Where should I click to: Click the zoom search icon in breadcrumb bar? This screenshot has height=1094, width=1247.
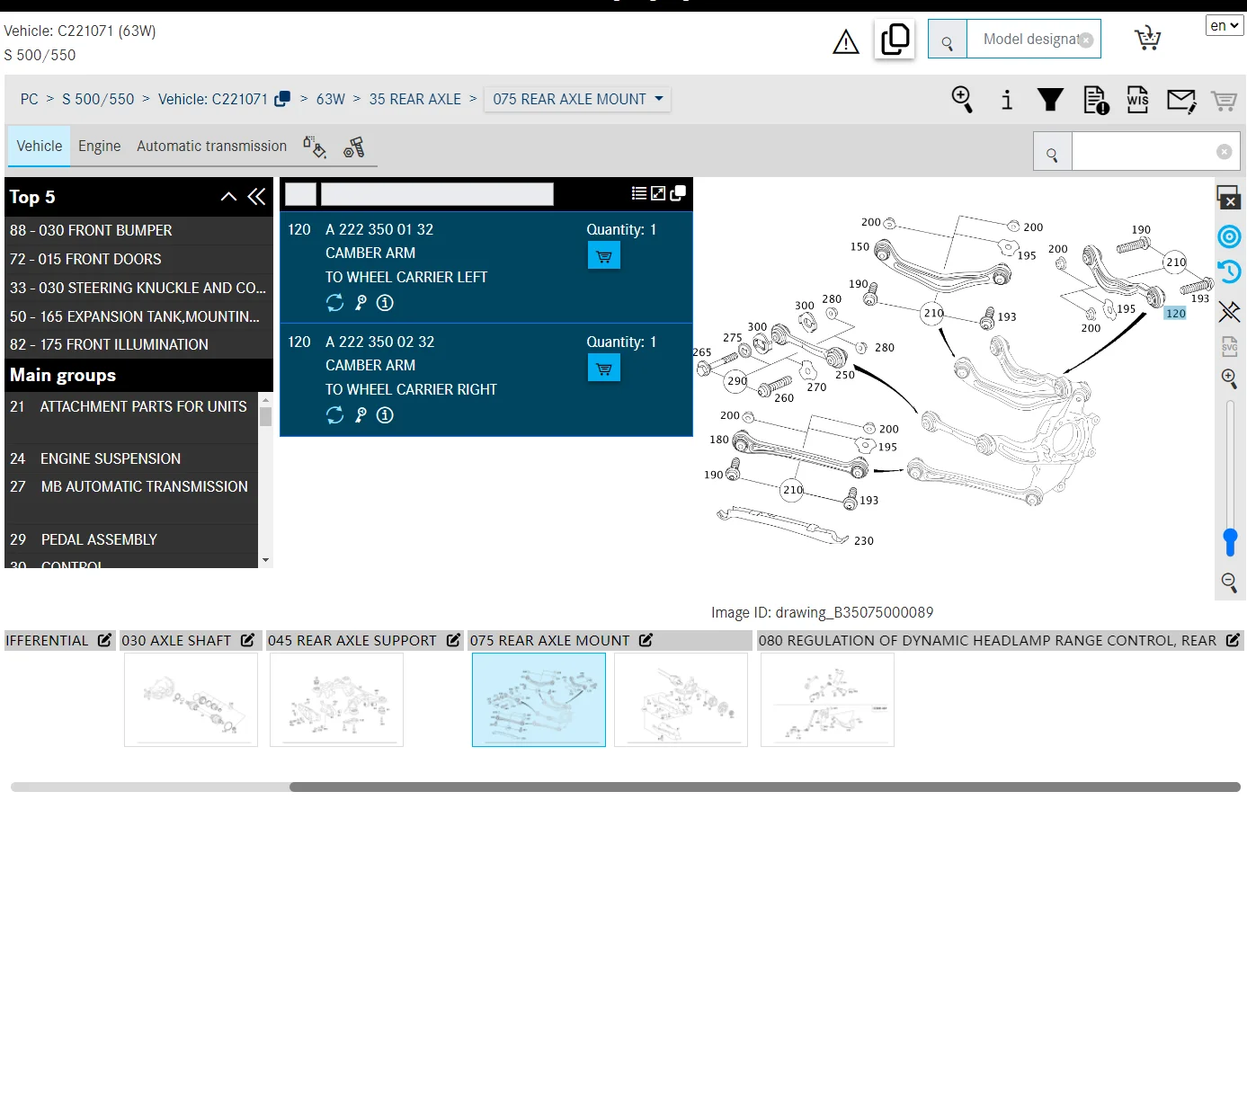(962, 99)
